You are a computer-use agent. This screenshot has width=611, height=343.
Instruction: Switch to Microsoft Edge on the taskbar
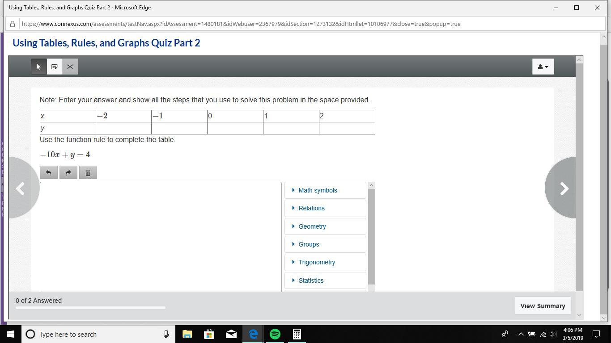(253, 334)
